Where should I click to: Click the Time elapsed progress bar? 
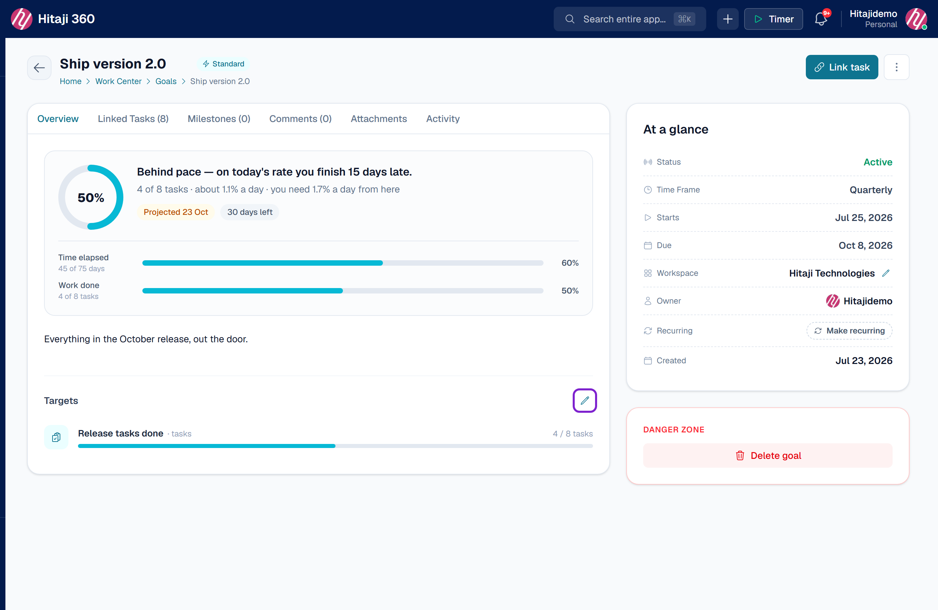tap(343, 263)
